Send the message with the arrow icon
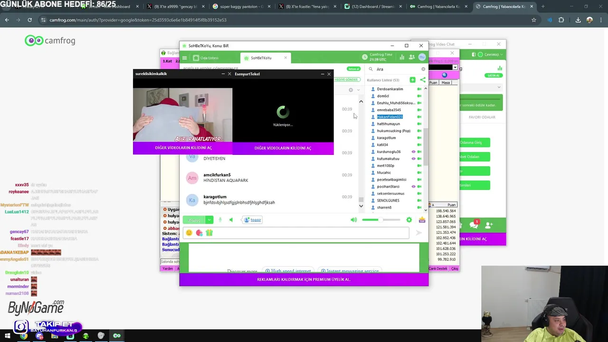608x342 pixels. click(x=418, y=233)
